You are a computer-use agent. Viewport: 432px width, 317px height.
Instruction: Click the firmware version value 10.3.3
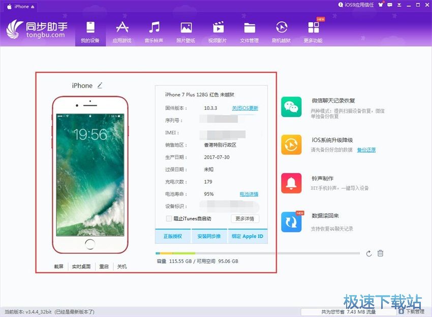pyautogui.click(x=210, y=108)
